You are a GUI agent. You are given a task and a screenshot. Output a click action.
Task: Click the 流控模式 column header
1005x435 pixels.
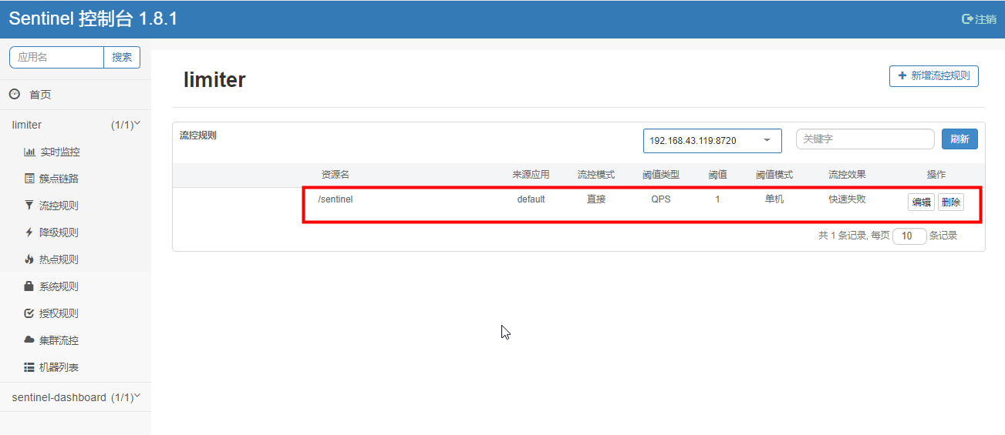pyautogui.click(x=596, y=175)
